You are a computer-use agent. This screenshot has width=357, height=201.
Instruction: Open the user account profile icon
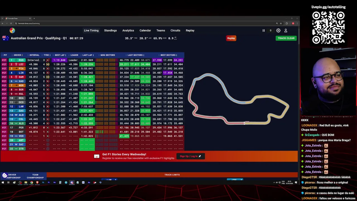[x=286, y=30]
